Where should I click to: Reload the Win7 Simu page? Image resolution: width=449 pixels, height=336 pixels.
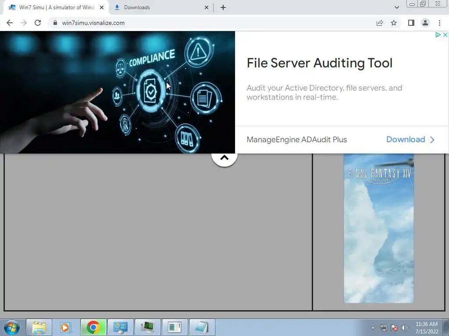(38, 23)
